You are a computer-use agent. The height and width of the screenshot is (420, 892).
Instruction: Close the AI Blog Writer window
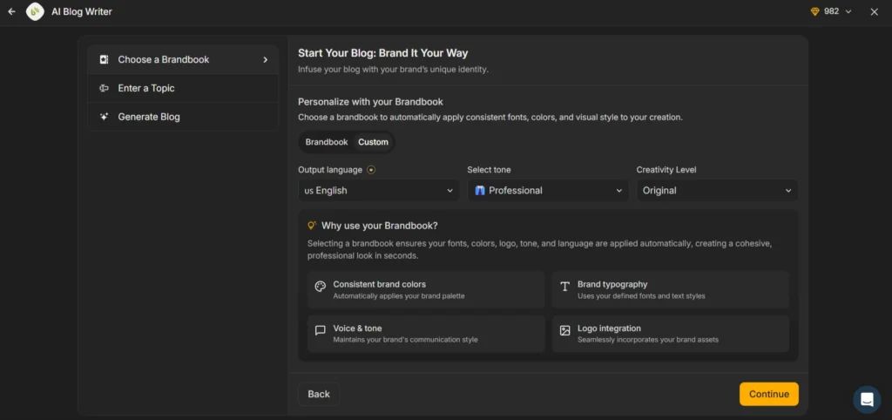pyautogui.click(x=875, y=11)
